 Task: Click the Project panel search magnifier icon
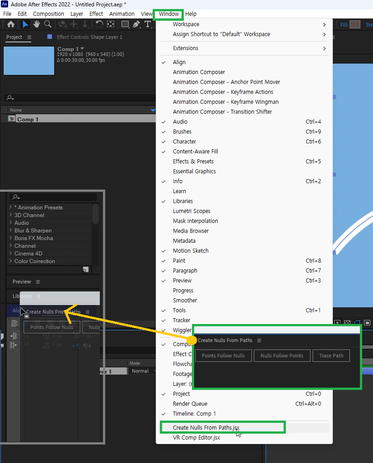pyautogui.click(x=10, y=98)
